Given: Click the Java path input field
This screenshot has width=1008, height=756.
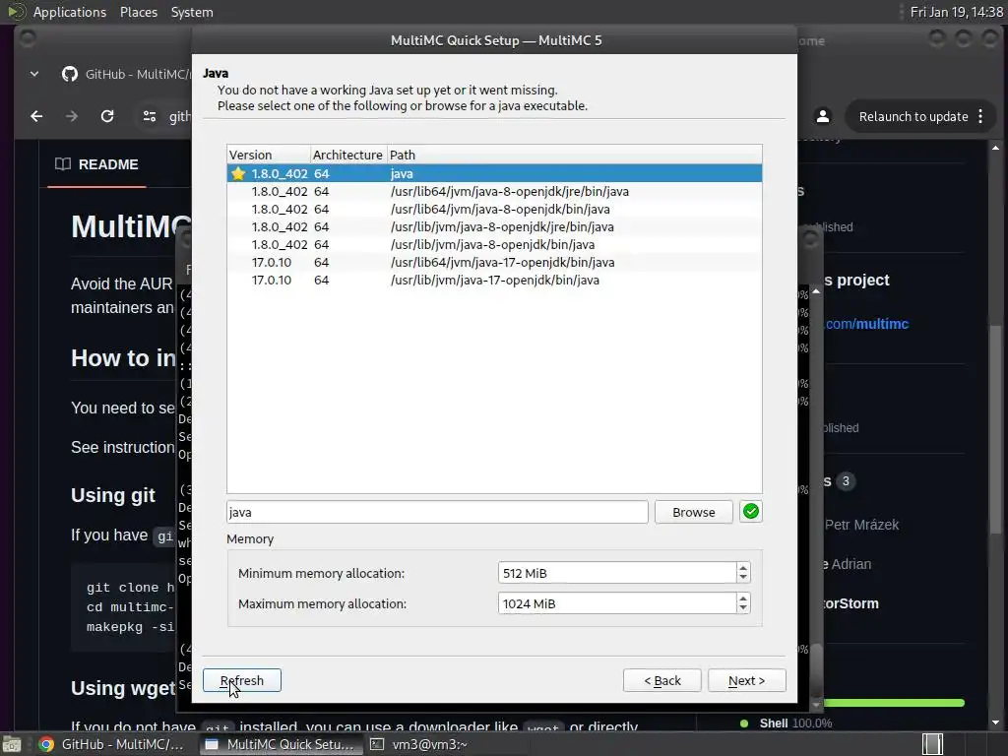Looking at the screenshot, I should [437, 512].
